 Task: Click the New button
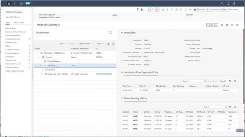point(215,25)
